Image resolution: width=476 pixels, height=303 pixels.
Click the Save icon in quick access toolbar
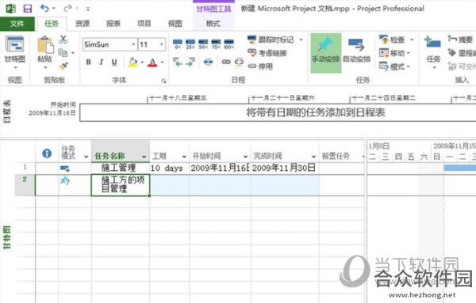[x=28, y=9]
